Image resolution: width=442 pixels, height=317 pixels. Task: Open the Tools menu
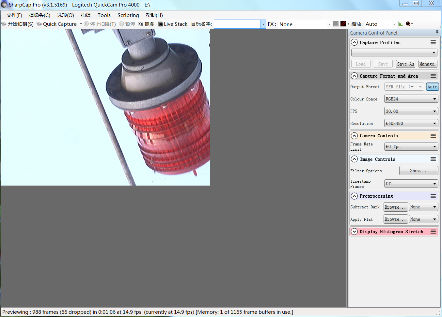tap(104, 15)
